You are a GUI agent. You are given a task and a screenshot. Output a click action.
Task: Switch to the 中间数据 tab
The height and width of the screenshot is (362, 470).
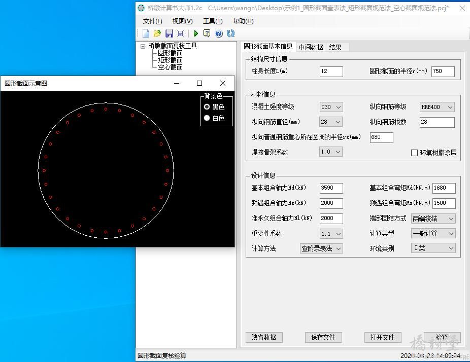[311, 47]
